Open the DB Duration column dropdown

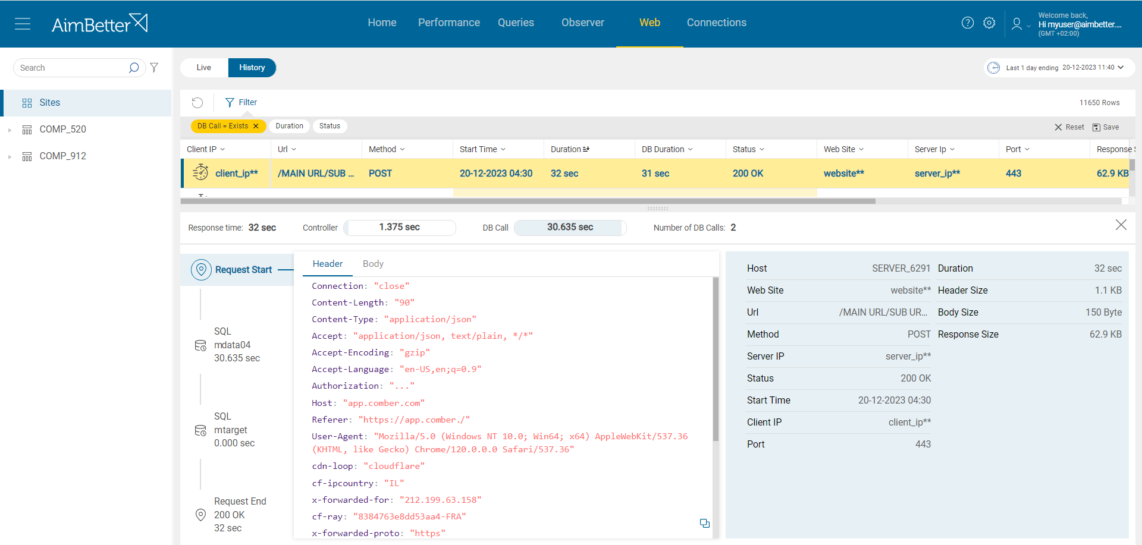[x=691, y=149]
